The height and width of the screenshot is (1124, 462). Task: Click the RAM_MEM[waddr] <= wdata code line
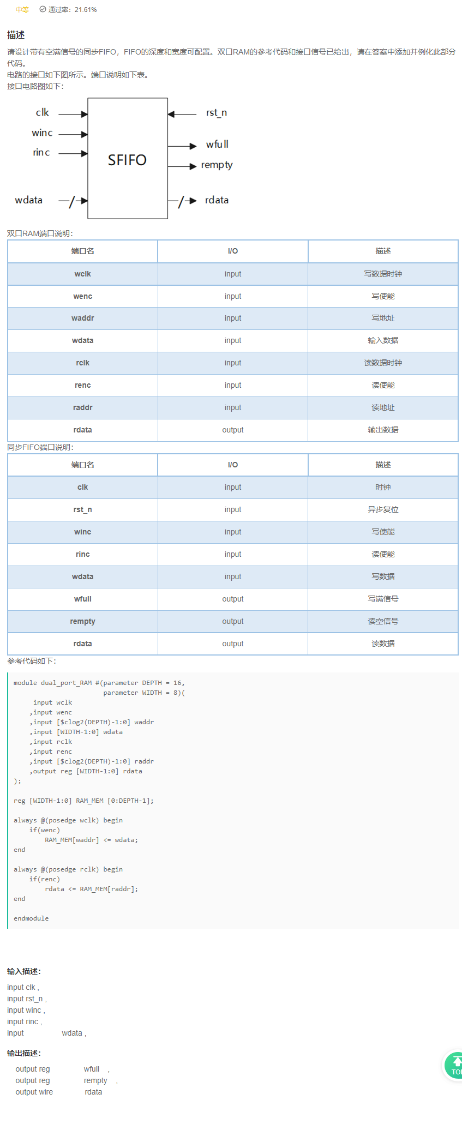pyautogui.click(x=91, y=840)
